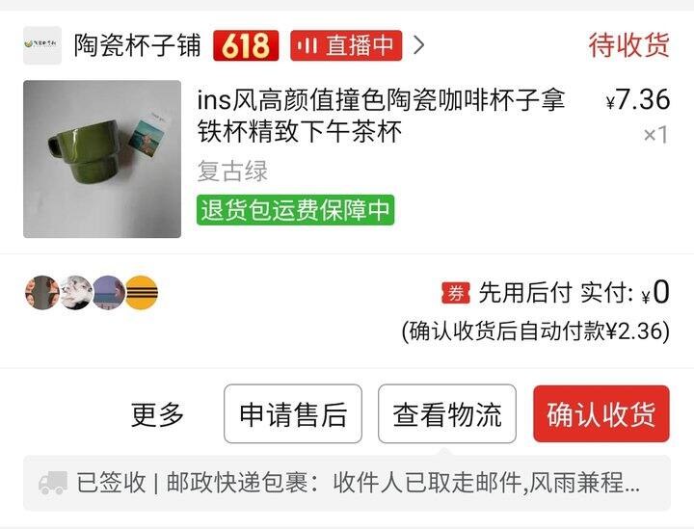Open the ceramic coffee cup product title

[381, 116]
